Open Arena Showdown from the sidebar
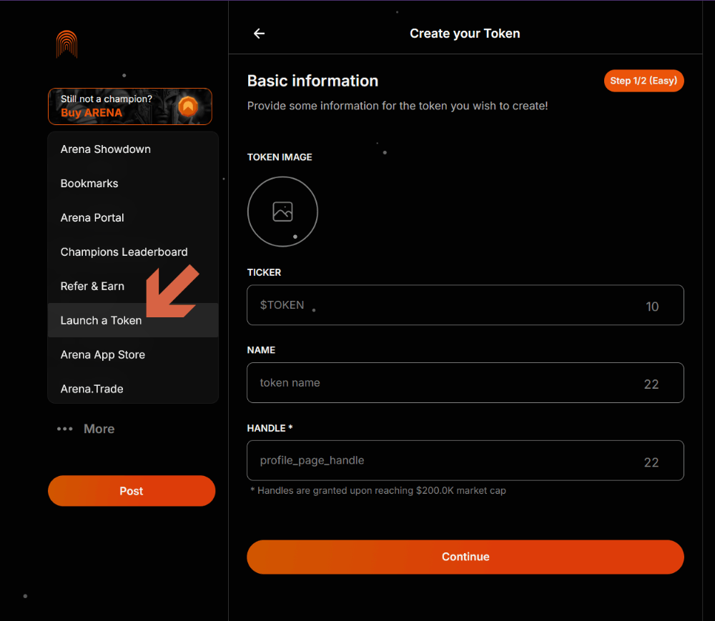The image size is (715, 621). 105,149
